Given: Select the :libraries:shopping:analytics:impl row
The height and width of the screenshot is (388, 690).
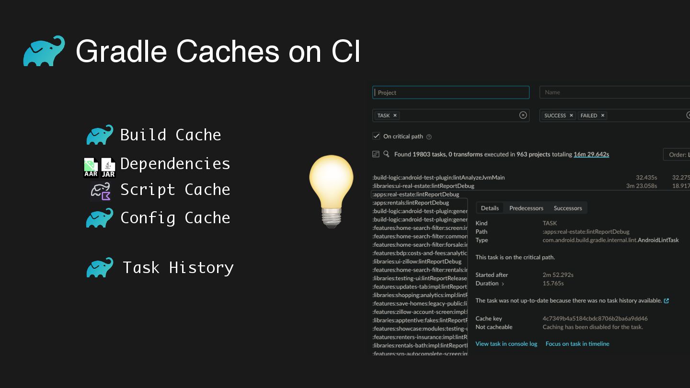Looking at the screenshot, I should click(420, 295).
